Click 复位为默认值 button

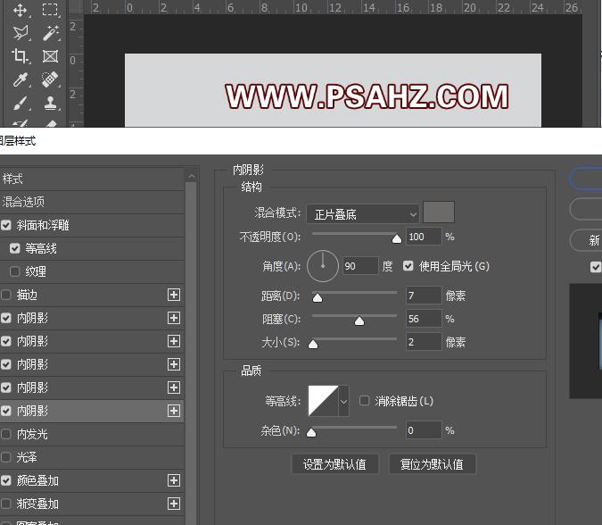[432, 464]
